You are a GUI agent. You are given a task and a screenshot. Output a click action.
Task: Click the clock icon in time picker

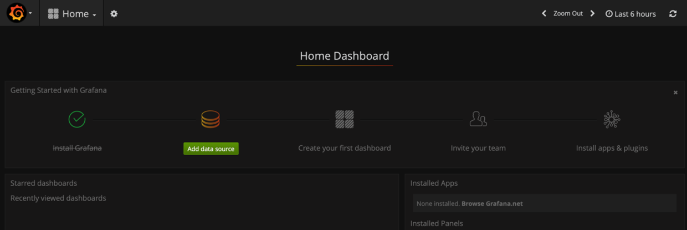pyautogui.click(x=609, y=14)
